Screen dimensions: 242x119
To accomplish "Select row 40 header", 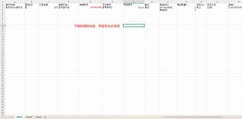I will [3, 107].
